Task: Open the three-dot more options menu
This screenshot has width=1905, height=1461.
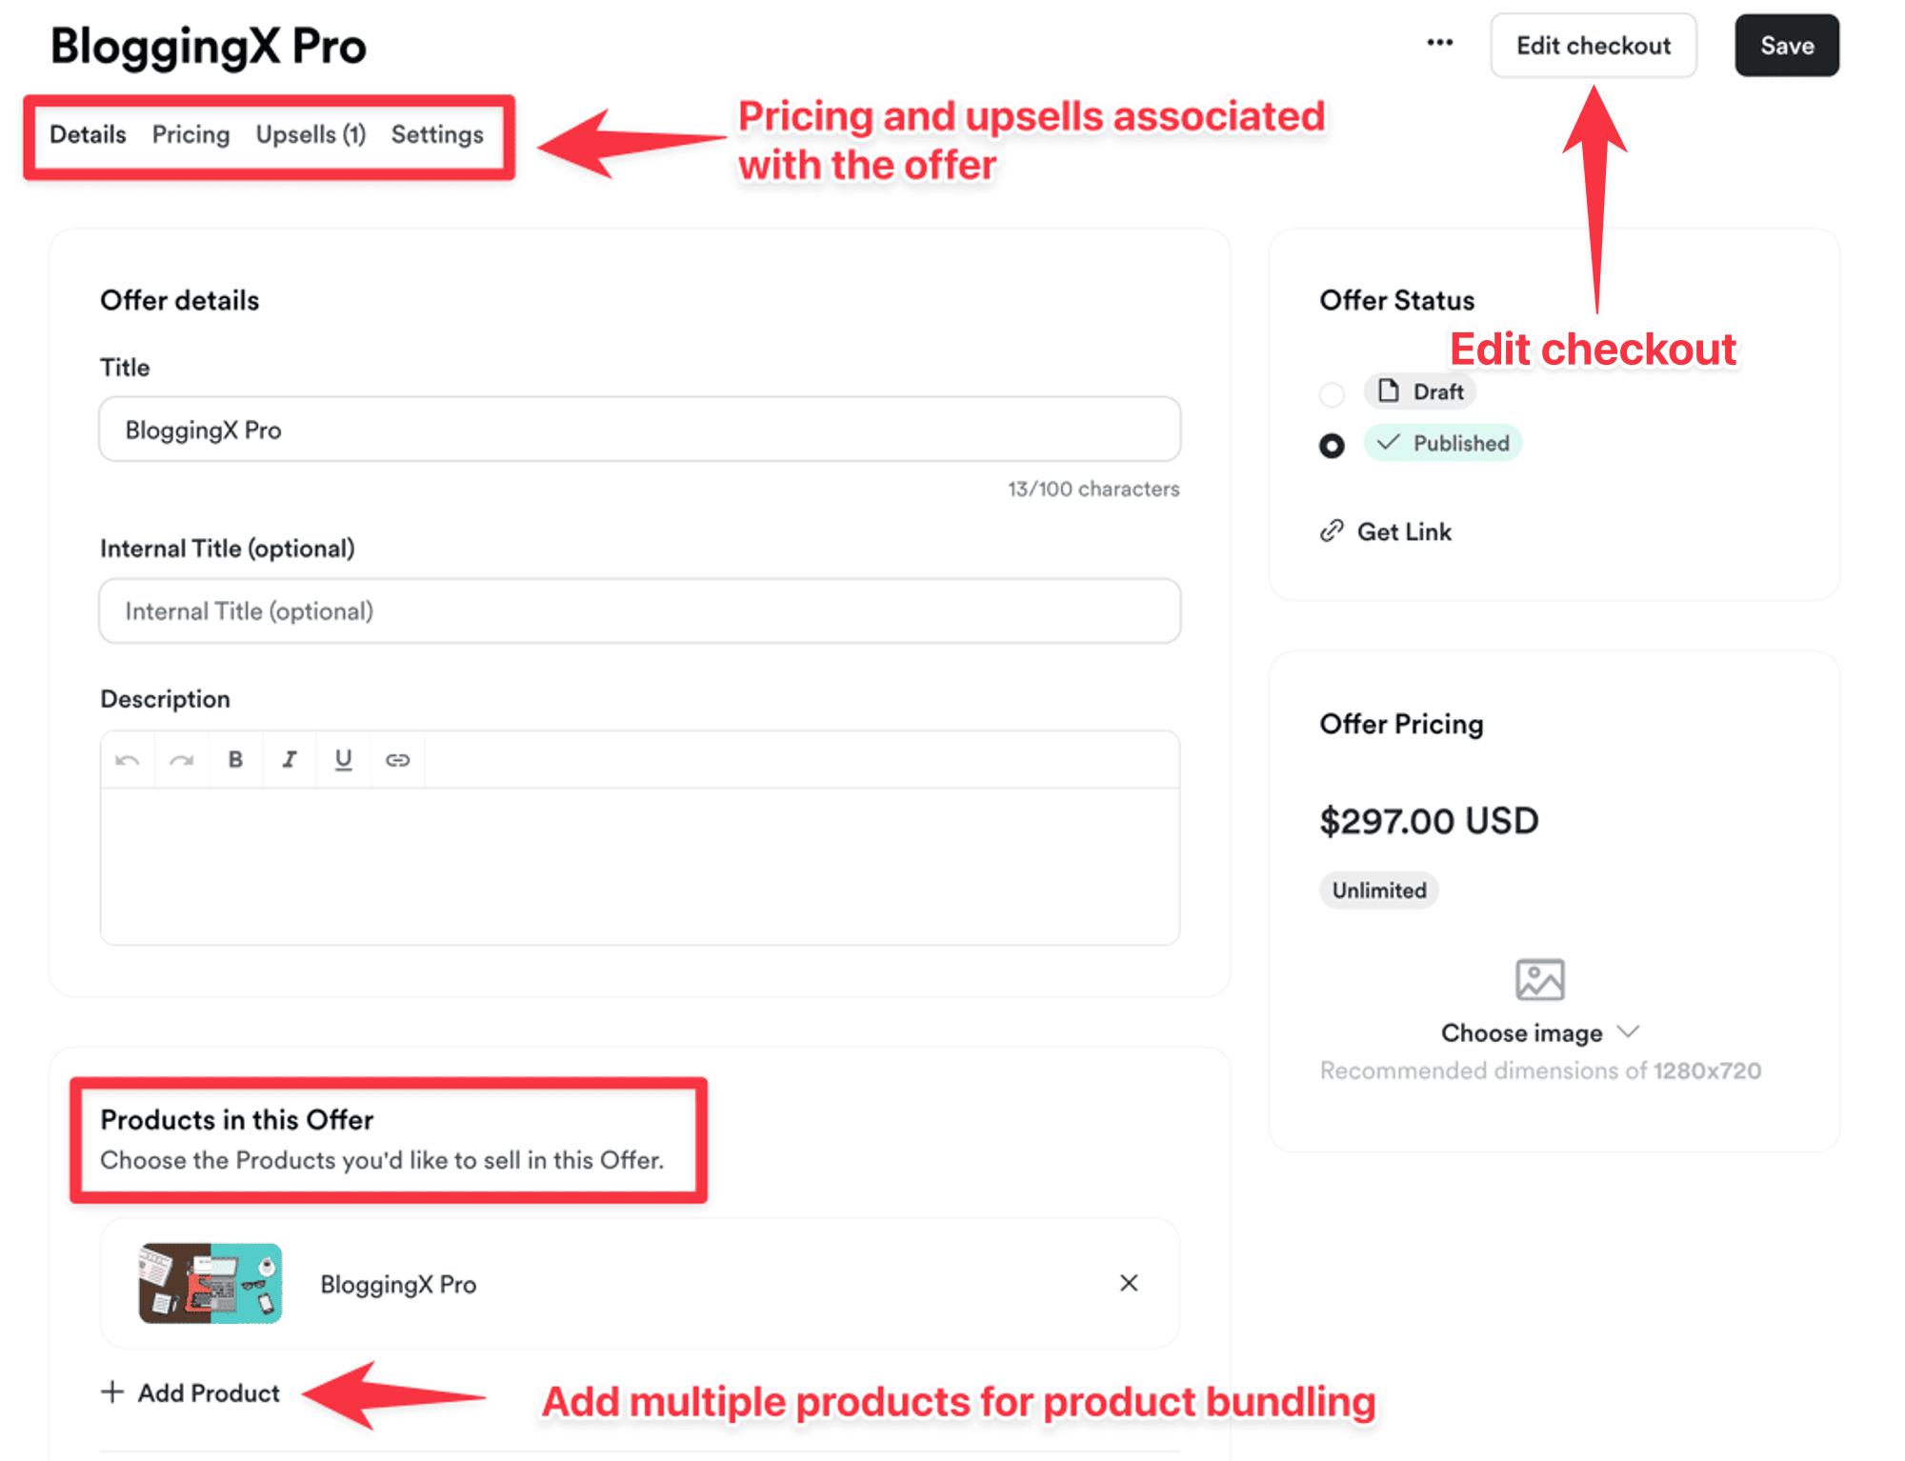Action: coord(1439,43)
